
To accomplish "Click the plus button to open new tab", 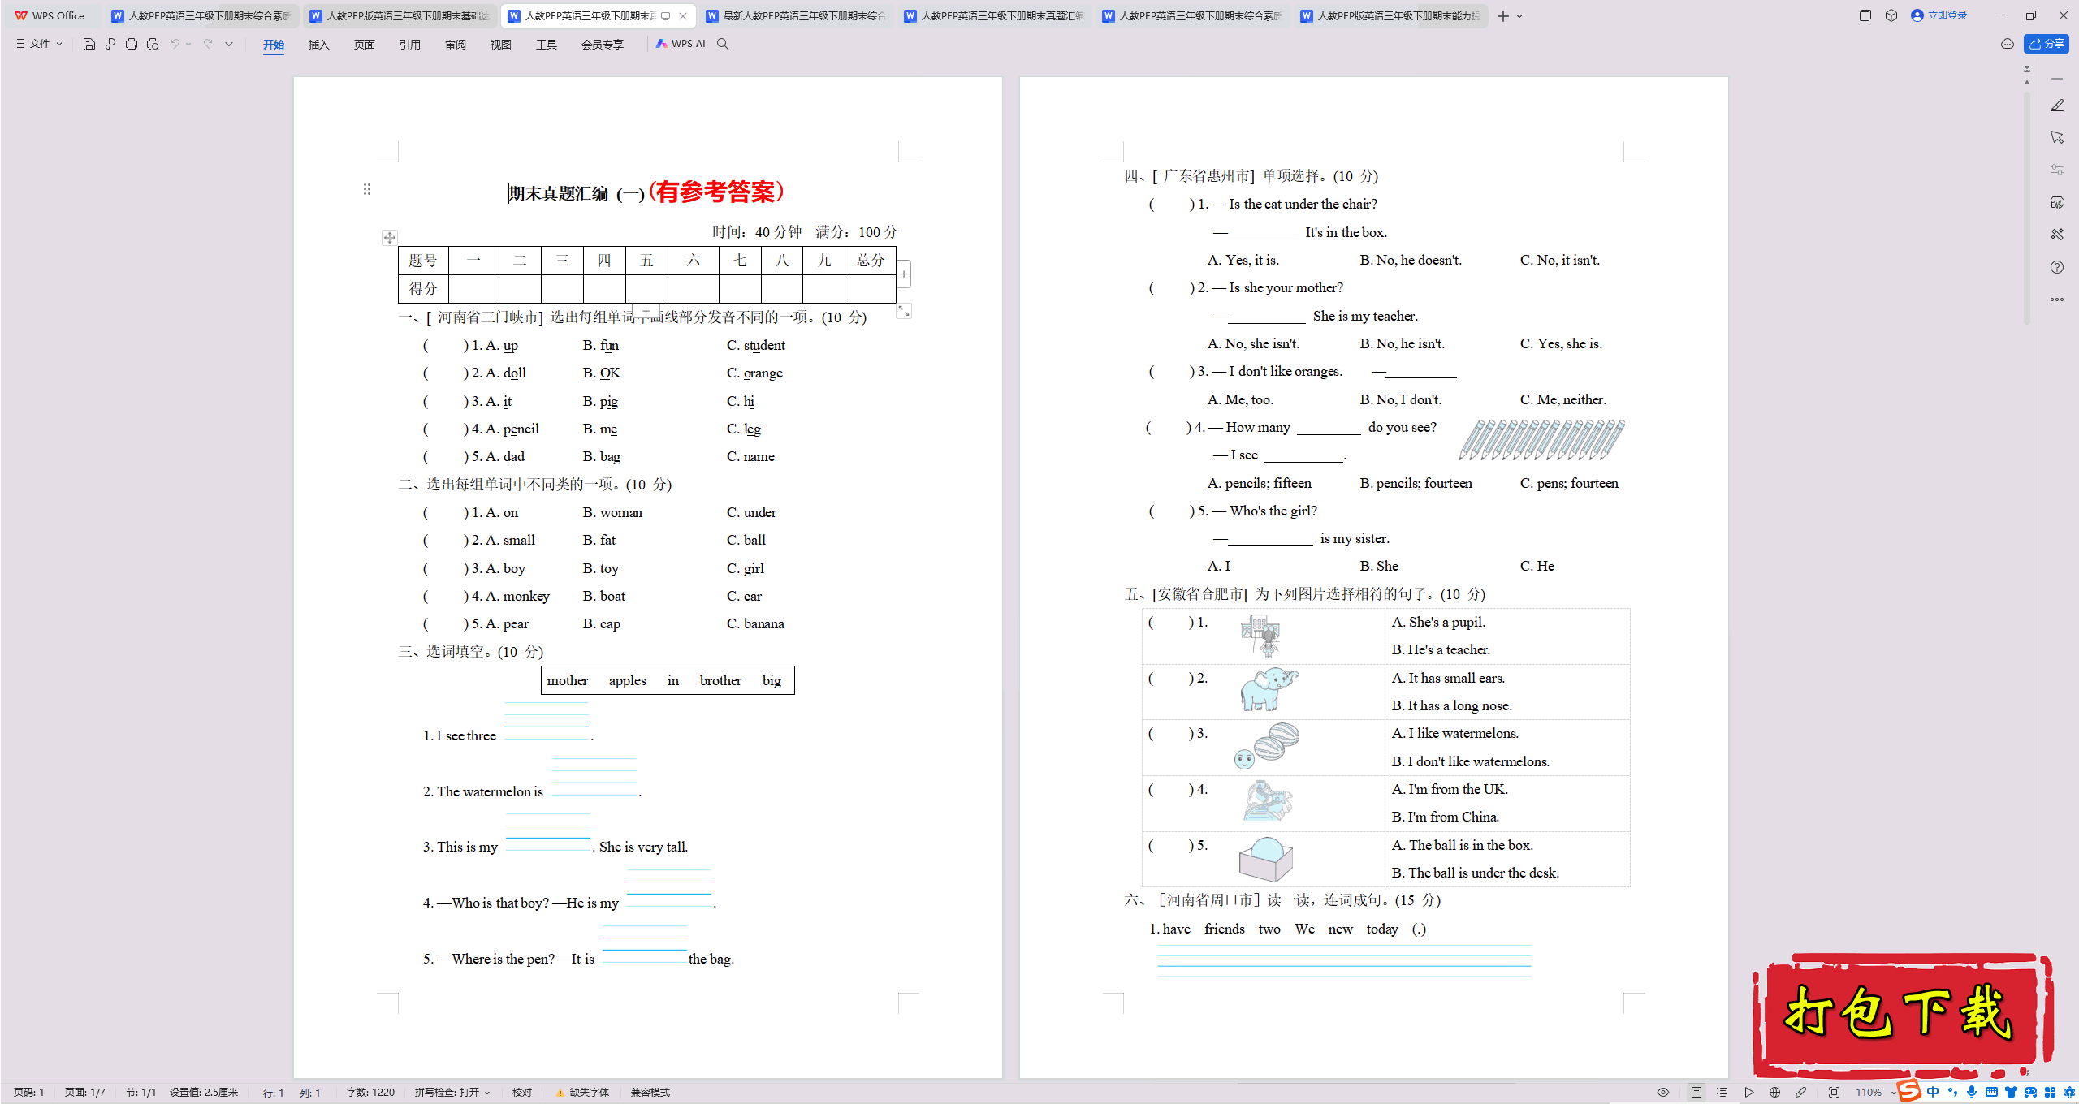I will point(1503,16).
